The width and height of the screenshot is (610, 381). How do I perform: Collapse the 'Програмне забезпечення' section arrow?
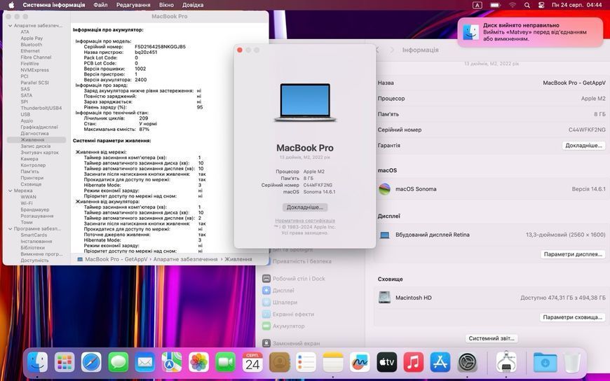(10, 229)
